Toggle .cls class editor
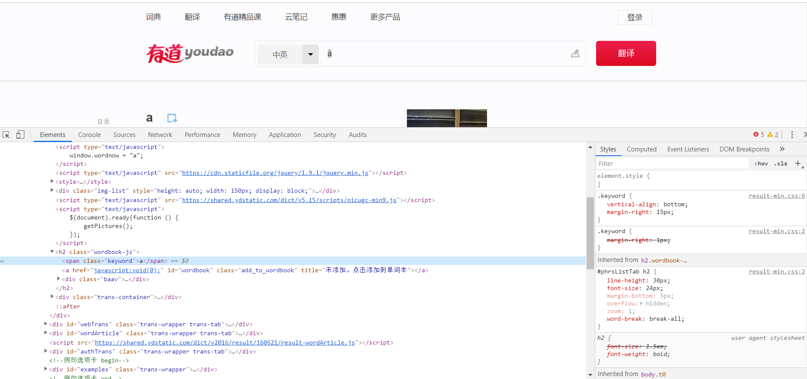Image resolution: width=807 pixels, height=379 pixels. tap(781, 163)
